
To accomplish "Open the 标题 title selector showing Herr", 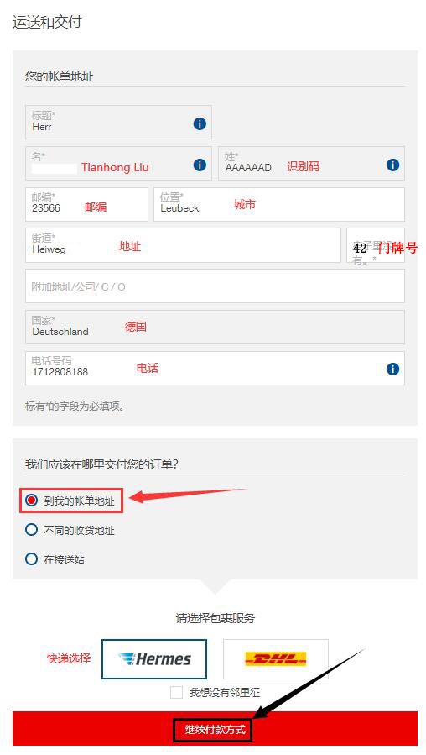I will [x=118, y=123].
